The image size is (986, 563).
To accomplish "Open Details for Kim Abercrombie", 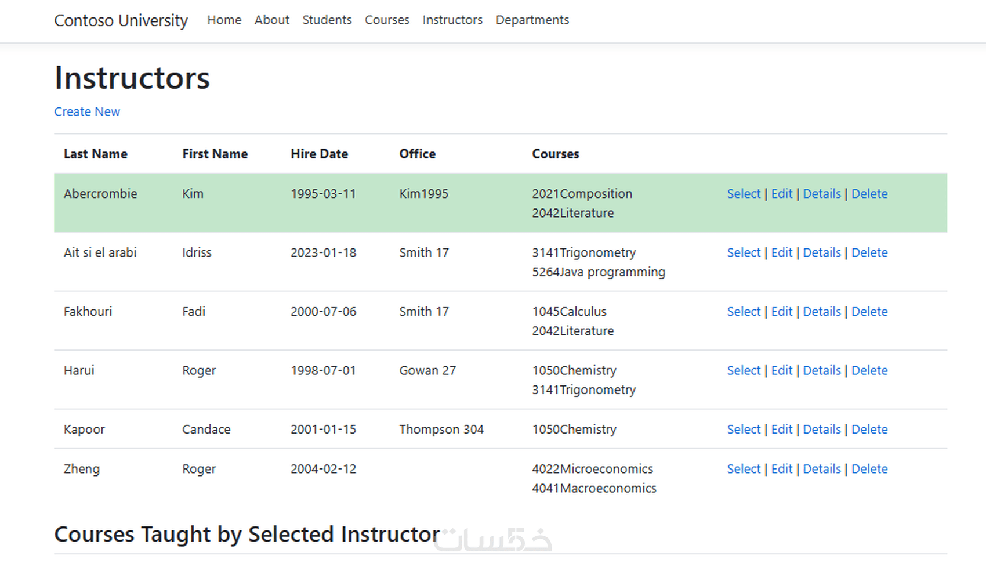I will pyautogui.click(x=821, y=194).
